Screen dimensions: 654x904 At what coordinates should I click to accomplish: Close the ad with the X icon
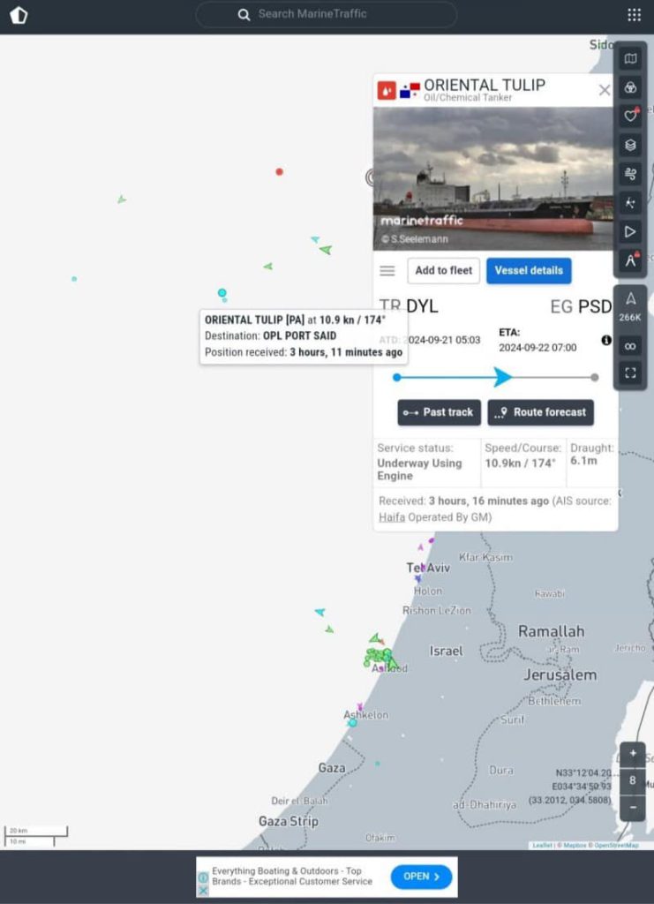[203, 891]
